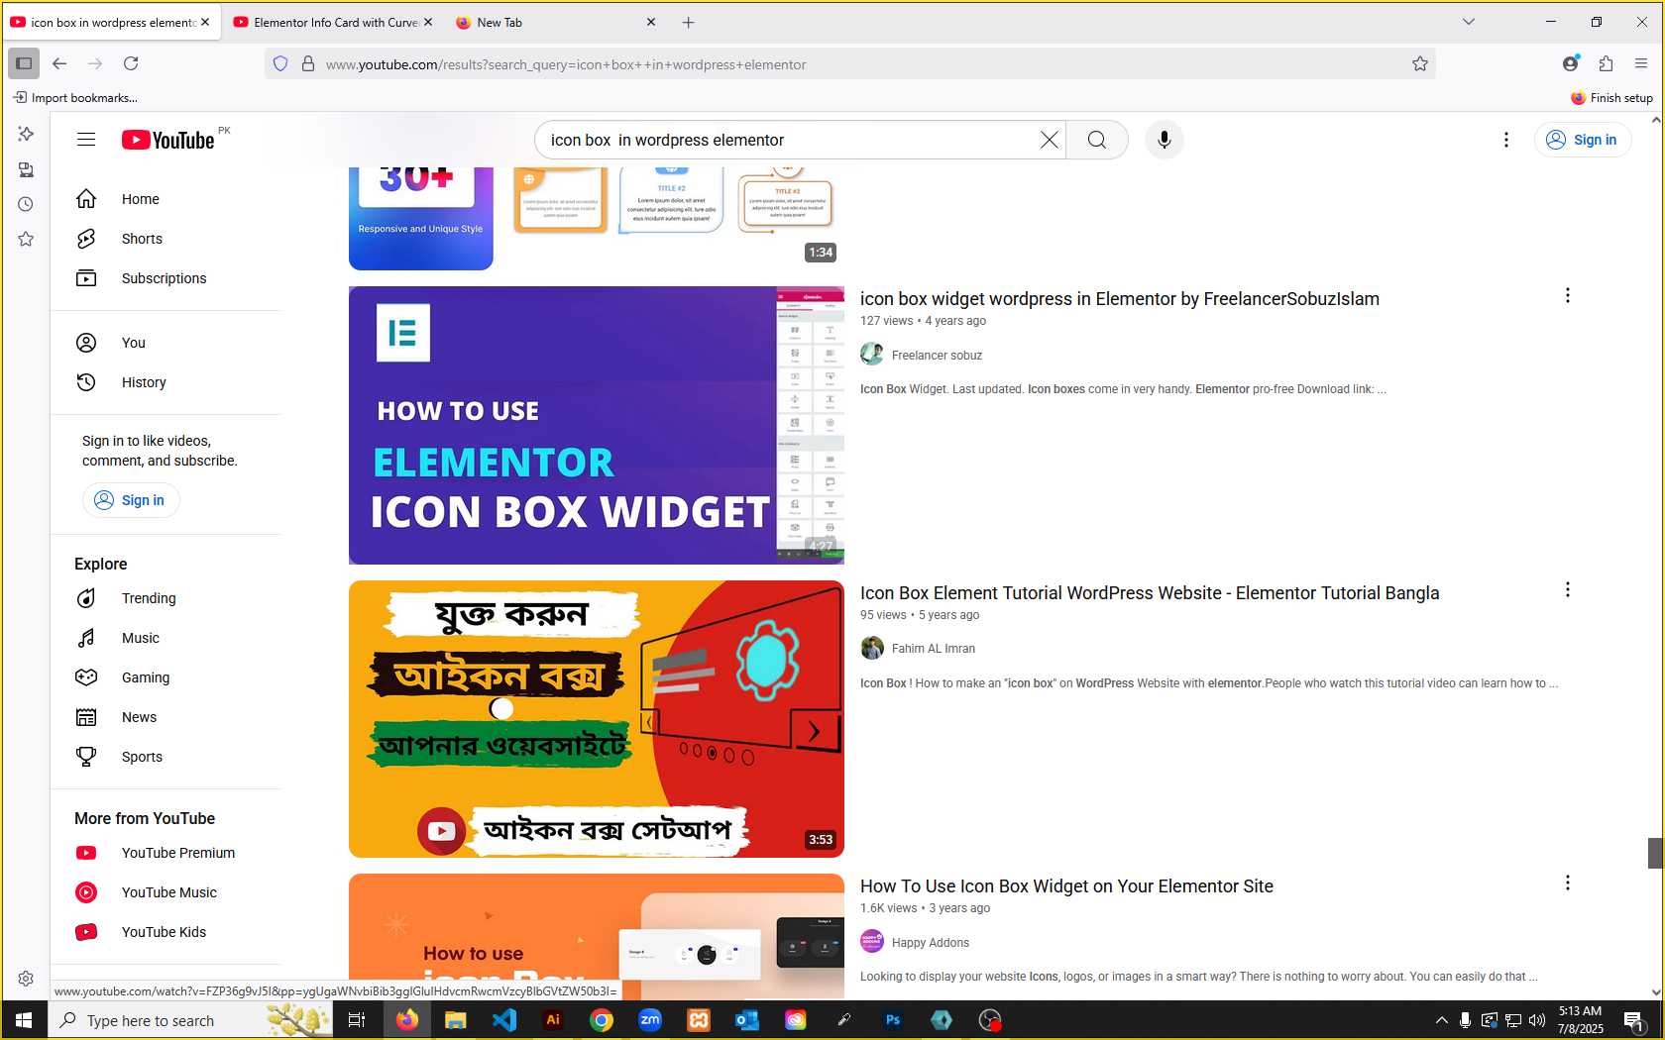The image size is (1665, 1040).
Task: Open Elementor Icon Box Widget thumbnail
Action: (x=597, y=425)
